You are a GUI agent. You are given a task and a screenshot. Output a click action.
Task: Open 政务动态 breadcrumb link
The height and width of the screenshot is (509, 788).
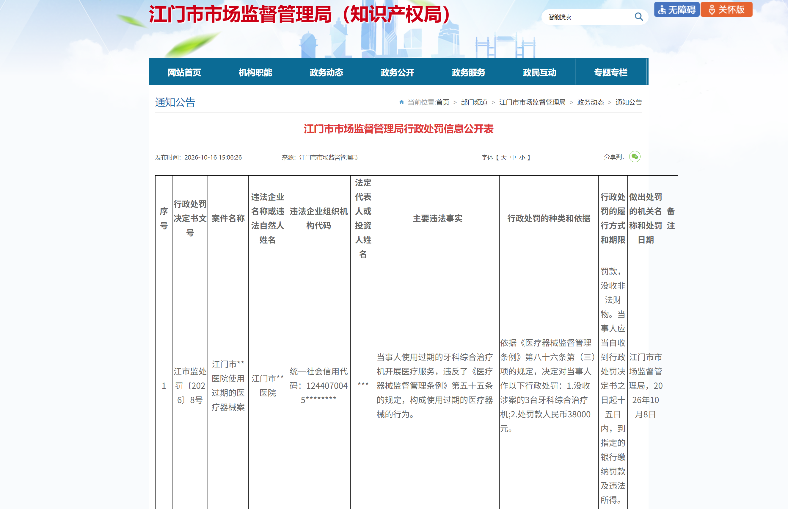tap(590, 102)
